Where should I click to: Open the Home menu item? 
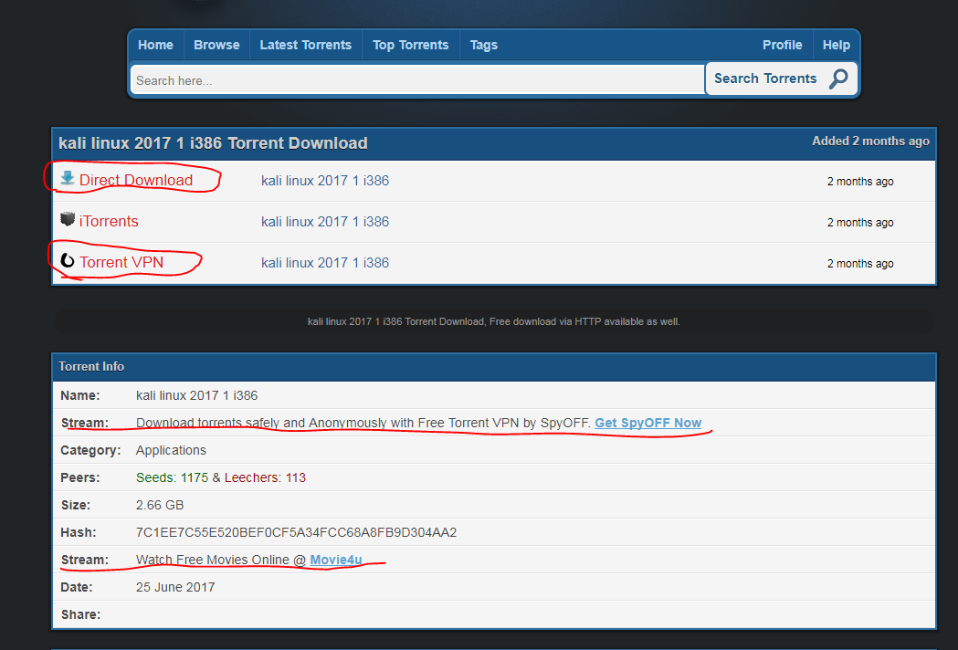[155, 44]
